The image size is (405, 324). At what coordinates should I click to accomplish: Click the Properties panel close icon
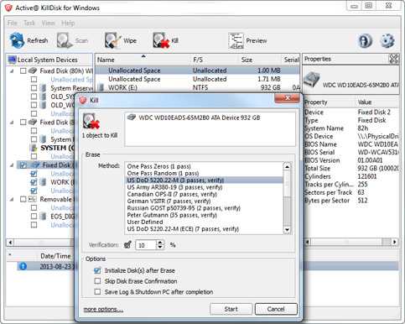coord(394,59)
